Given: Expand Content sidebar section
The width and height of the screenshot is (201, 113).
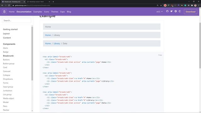Looking at the screenshot, I should click(7, 38).
